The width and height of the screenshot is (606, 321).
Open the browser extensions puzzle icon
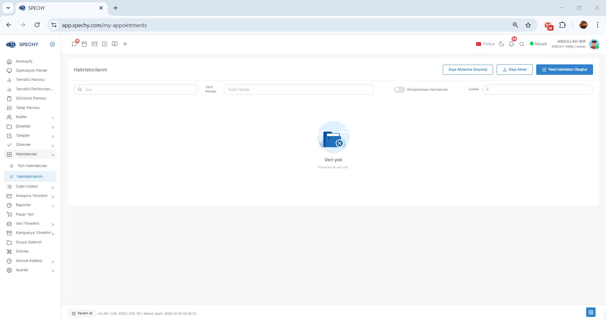(x=562, y=25)
